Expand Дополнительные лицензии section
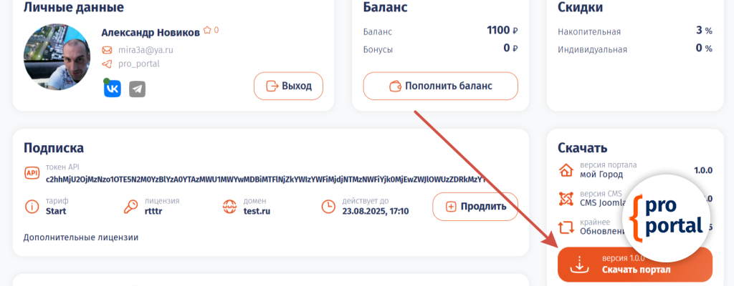 coord(80,237)
